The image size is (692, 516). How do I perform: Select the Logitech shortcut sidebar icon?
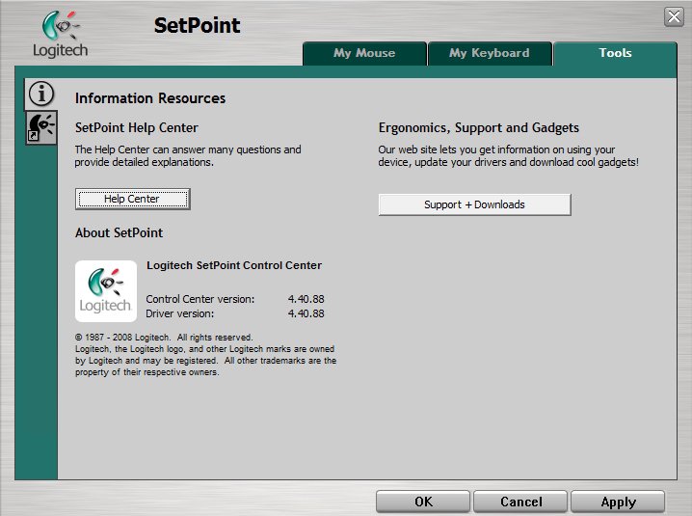(41, 127)
